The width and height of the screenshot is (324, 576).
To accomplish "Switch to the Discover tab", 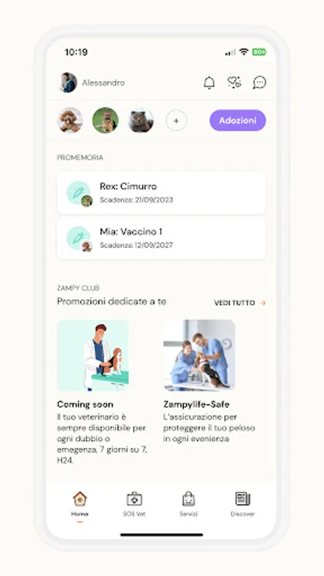I will click(x=243, y=504).
